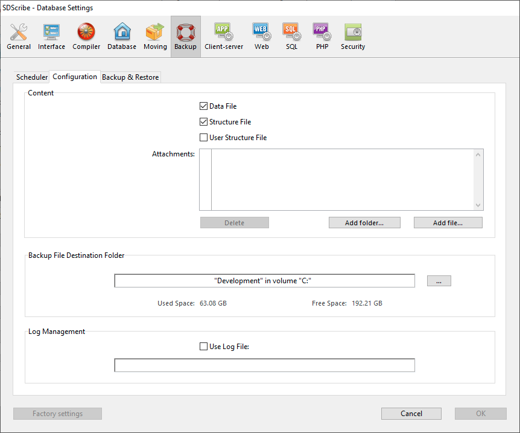The image size is (520, 433).
Task: Click inside the Attachments list box
Action: (341, 179)
